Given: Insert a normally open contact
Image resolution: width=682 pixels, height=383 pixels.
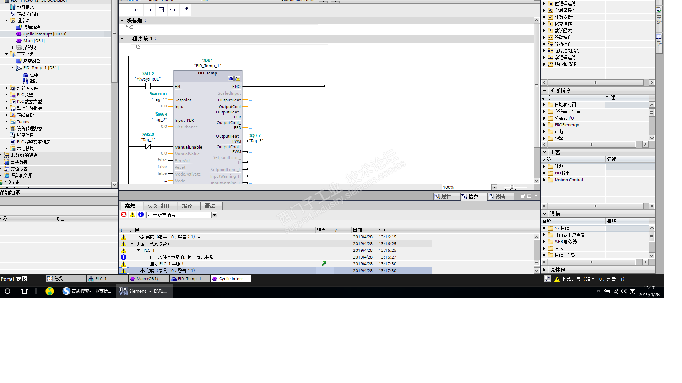Looking at the screenshot, I should (x=125, y=10).
